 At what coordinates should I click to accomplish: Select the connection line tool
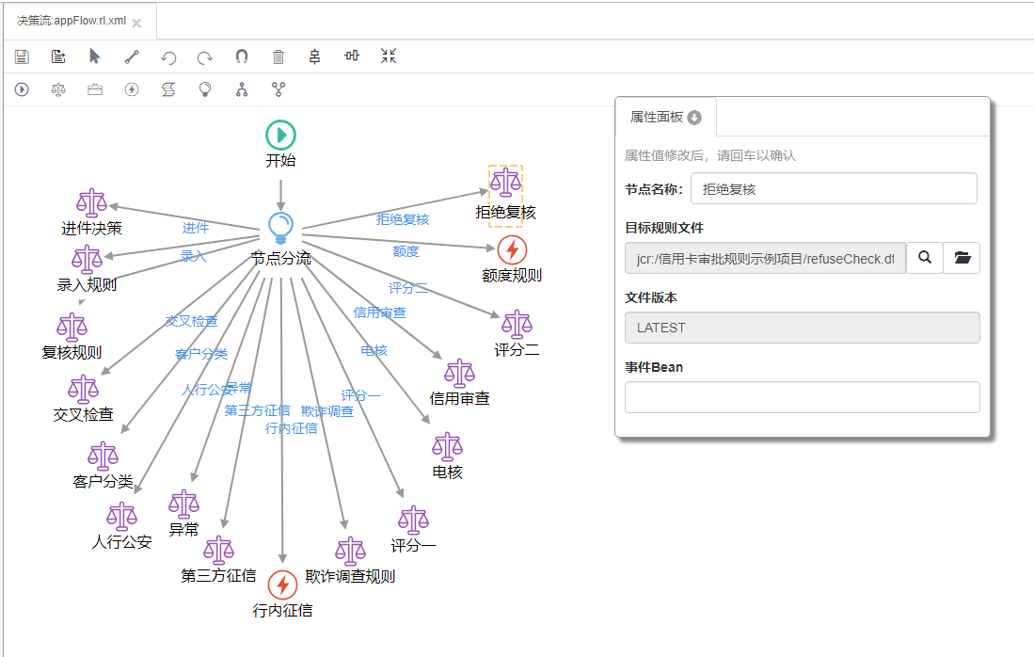(x=132, y=56)
